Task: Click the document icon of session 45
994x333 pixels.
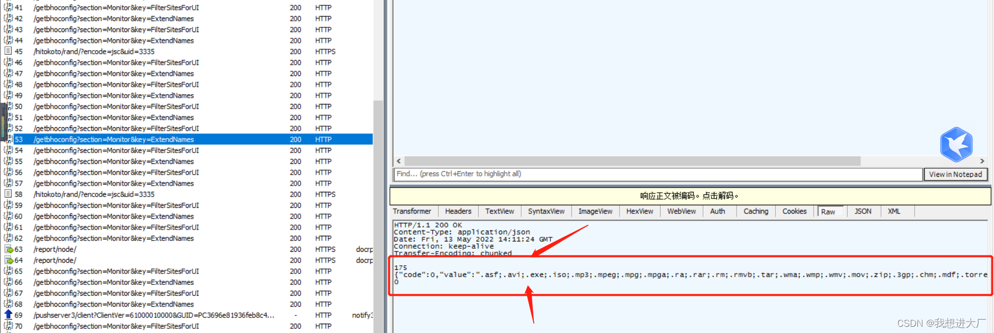Action: [8, 51]
